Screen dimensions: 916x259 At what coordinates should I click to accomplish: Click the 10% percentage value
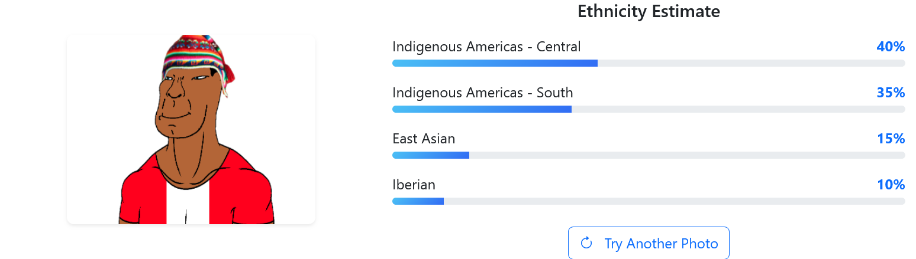click(x=891, y=185)
